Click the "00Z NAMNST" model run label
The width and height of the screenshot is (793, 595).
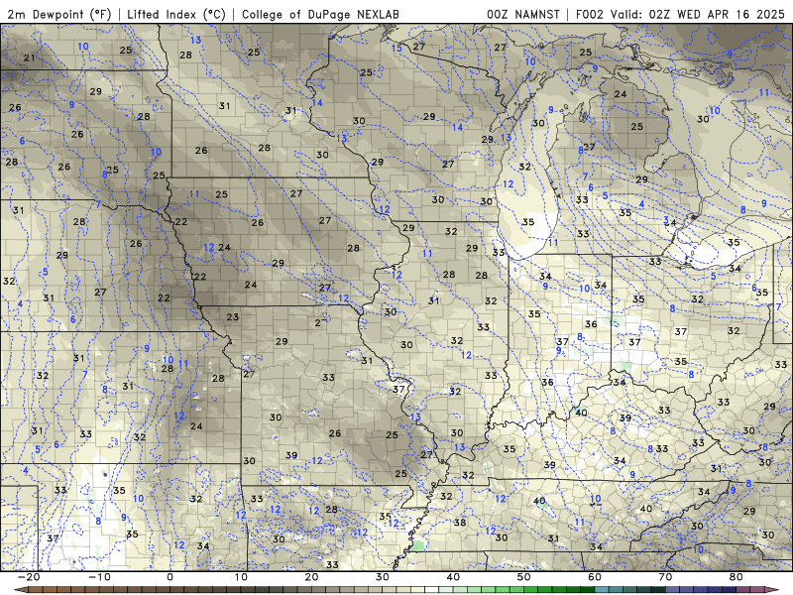(523, 14)
